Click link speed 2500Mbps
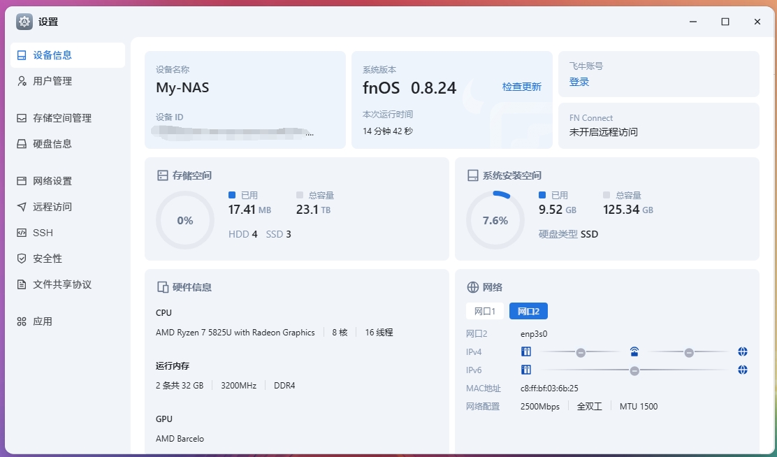The height and width of the screenshot is (457, 777). 539,407
